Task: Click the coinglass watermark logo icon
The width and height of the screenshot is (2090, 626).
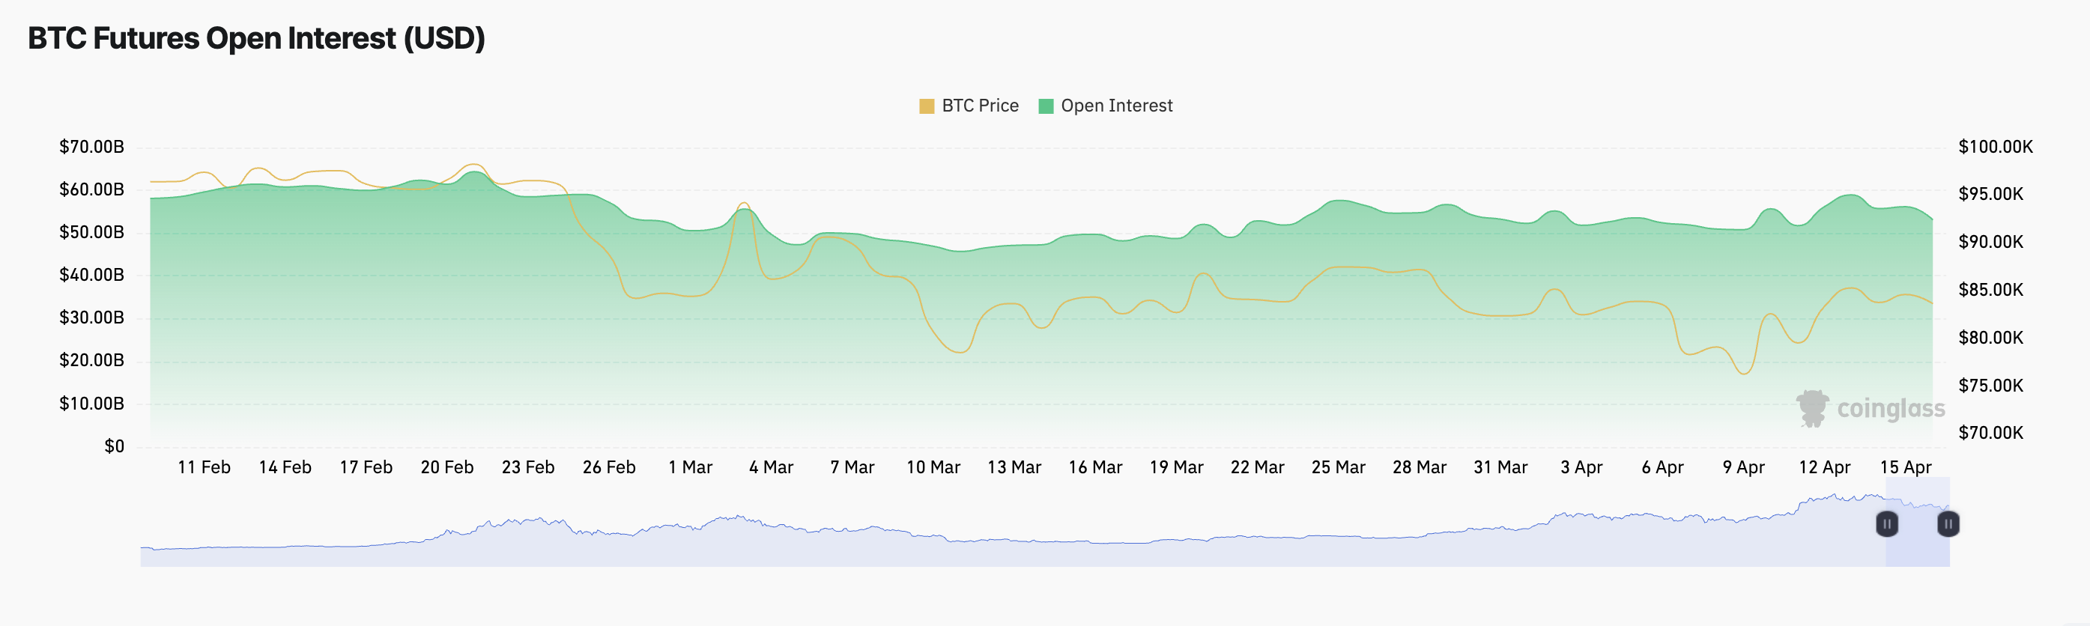Action: click(x=1813, y=408)
